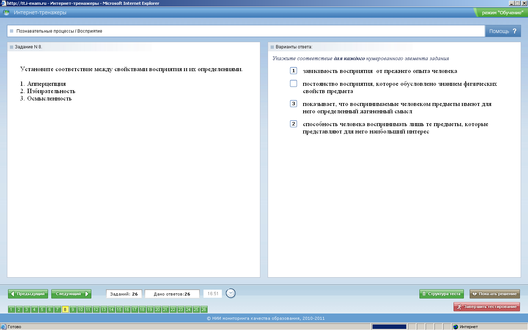Jump to question 1 in the navigator
528x330 pixels.
click(x=11, y=309)
